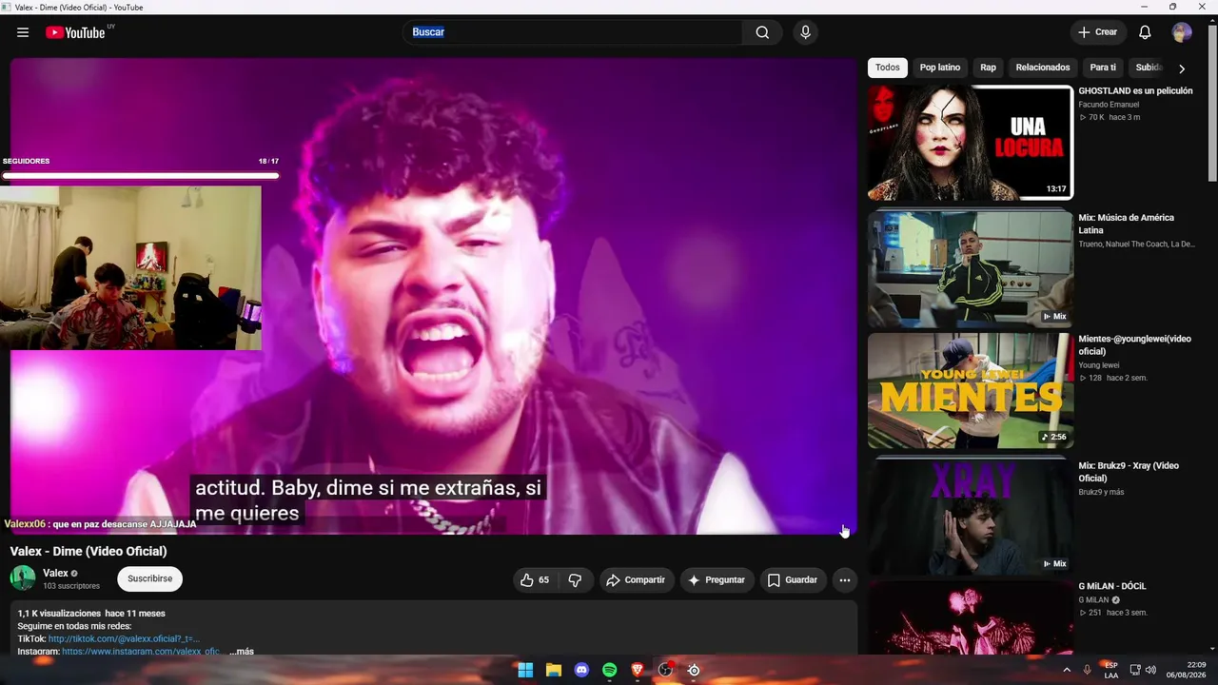1218x685 pixels.
Task: Open the TikTok link in description
Action: click(x=124, y=639)
